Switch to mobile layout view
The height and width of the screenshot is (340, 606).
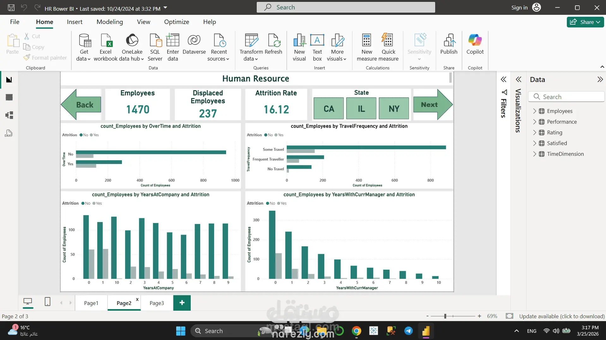click(47, 302)
